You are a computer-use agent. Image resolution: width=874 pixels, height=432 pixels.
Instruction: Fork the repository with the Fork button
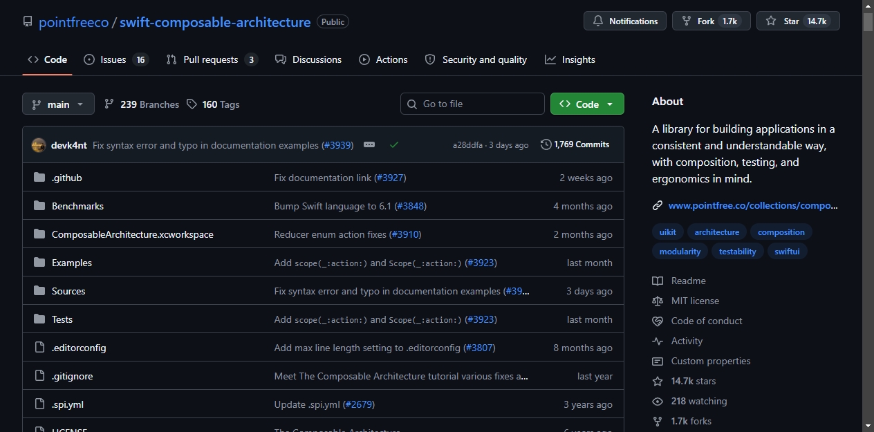[x=712, y=21]
